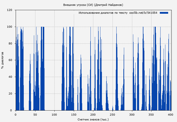Click the 200 tick on the x-axis
Viewport: 177px width, 122px height.
coord(93,115)
